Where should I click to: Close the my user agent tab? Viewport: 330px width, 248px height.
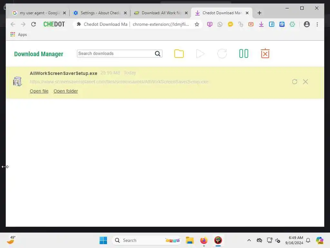(64, 13)
